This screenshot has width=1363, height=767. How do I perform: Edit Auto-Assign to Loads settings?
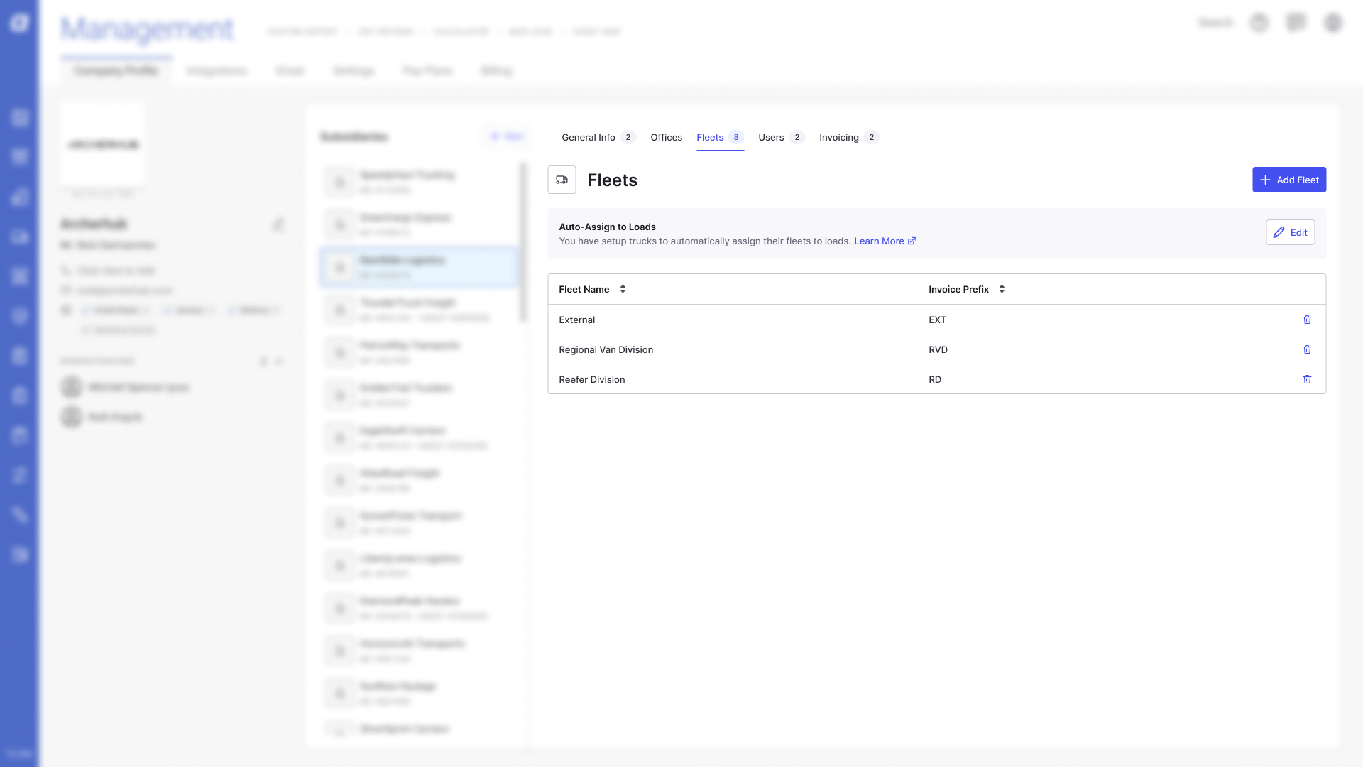coord(1290,232)
